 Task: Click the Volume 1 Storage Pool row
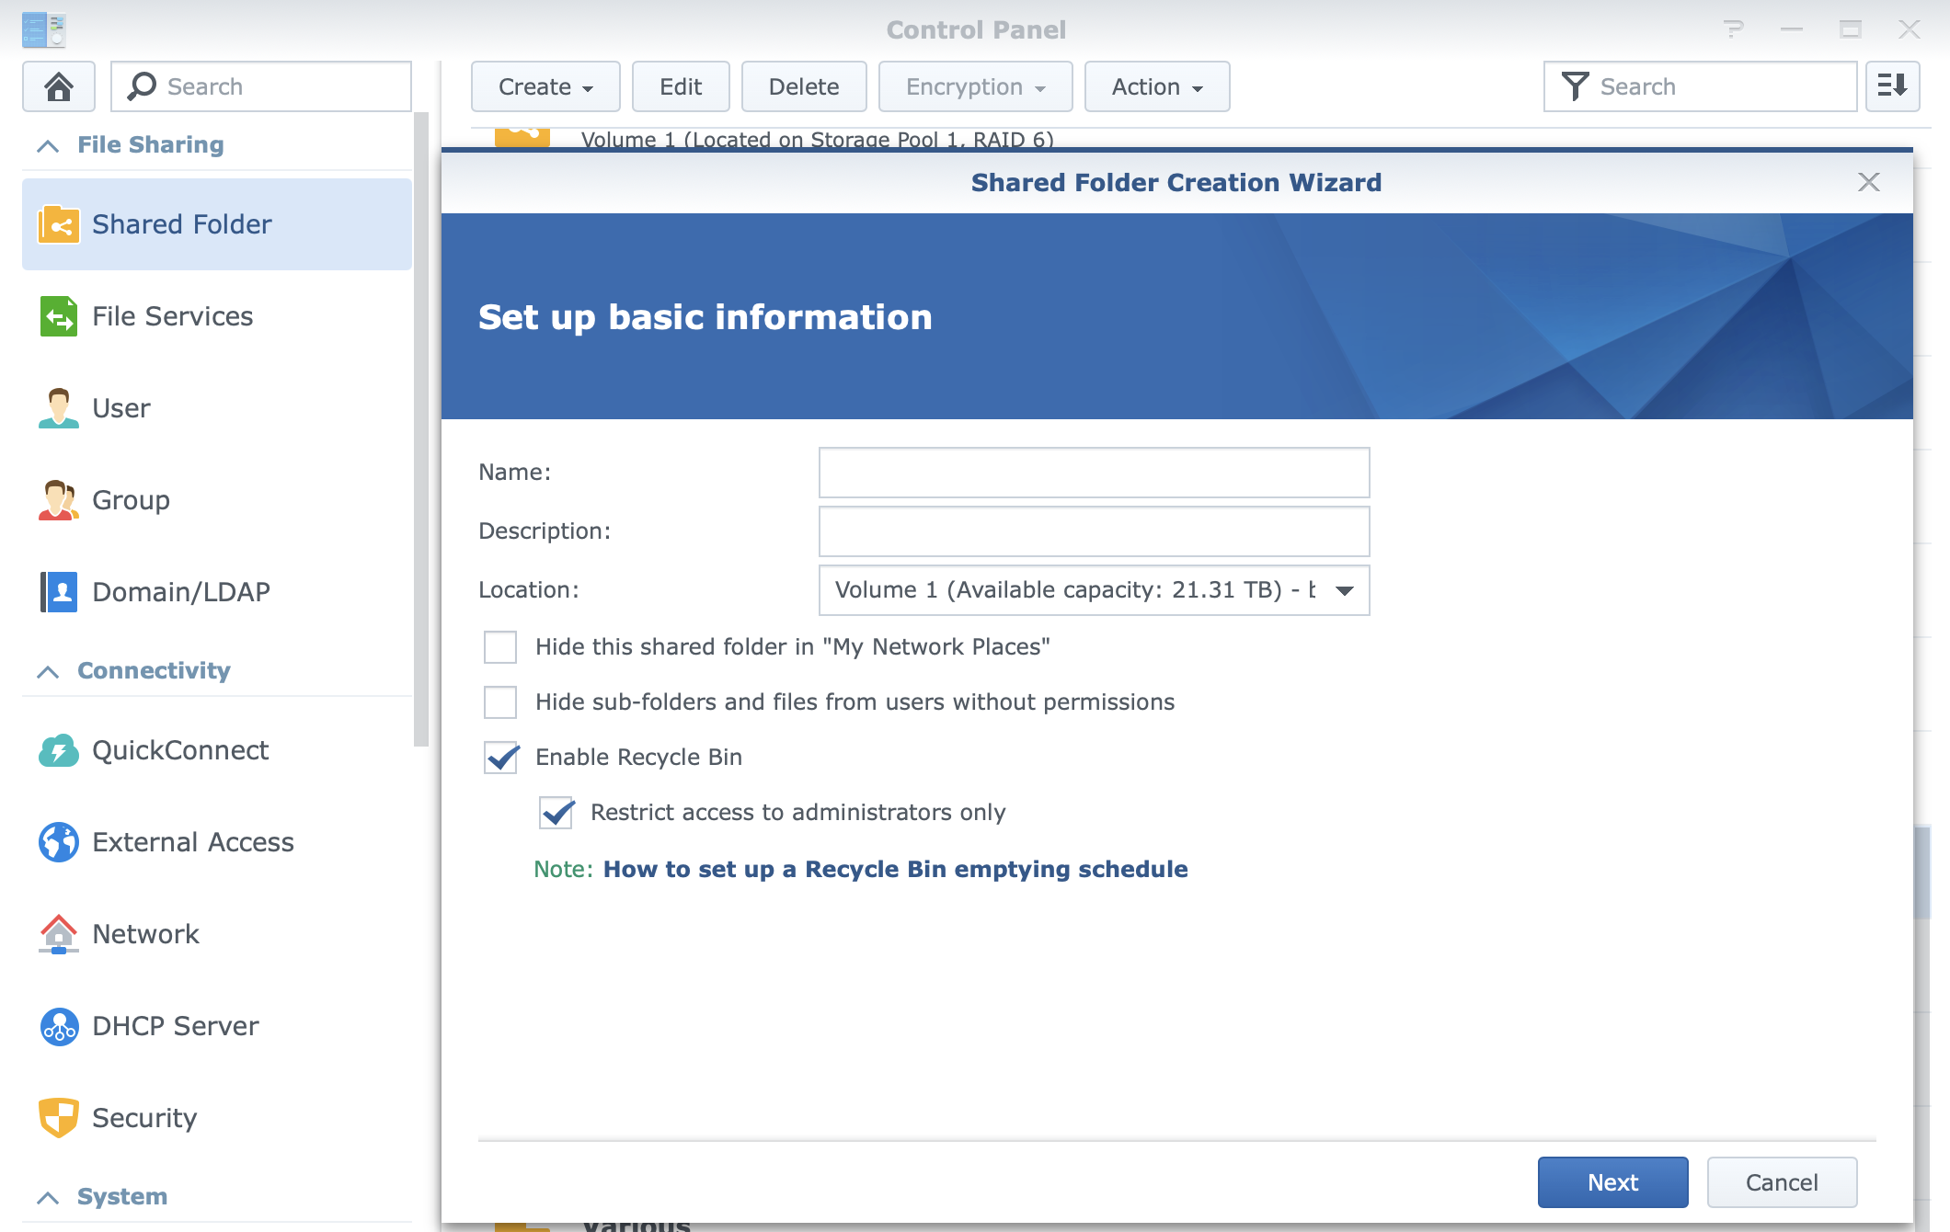pyautogui.click(x=817, y=140)
